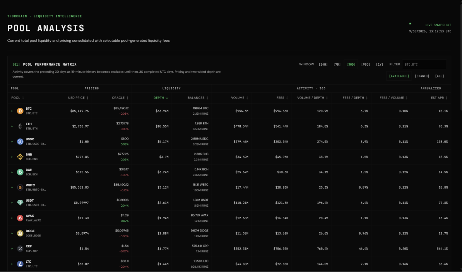Click the BTC coin icon

(20, 111)
